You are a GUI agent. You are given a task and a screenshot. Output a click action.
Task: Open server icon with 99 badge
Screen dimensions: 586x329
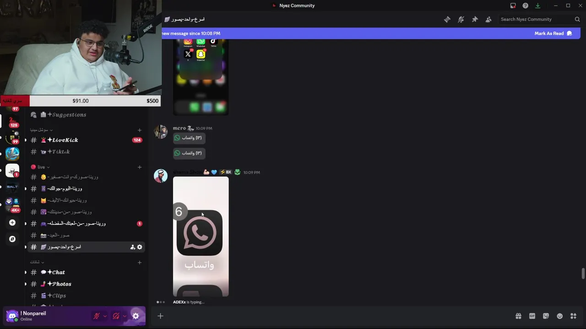12,138
